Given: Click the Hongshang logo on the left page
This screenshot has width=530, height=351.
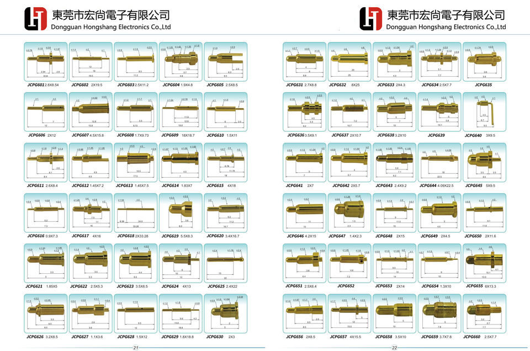Looking at the screenshot, I should tap(35, 19).
